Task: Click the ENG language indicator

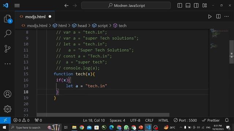Action: pyautogui.click(x=208, y=127)
